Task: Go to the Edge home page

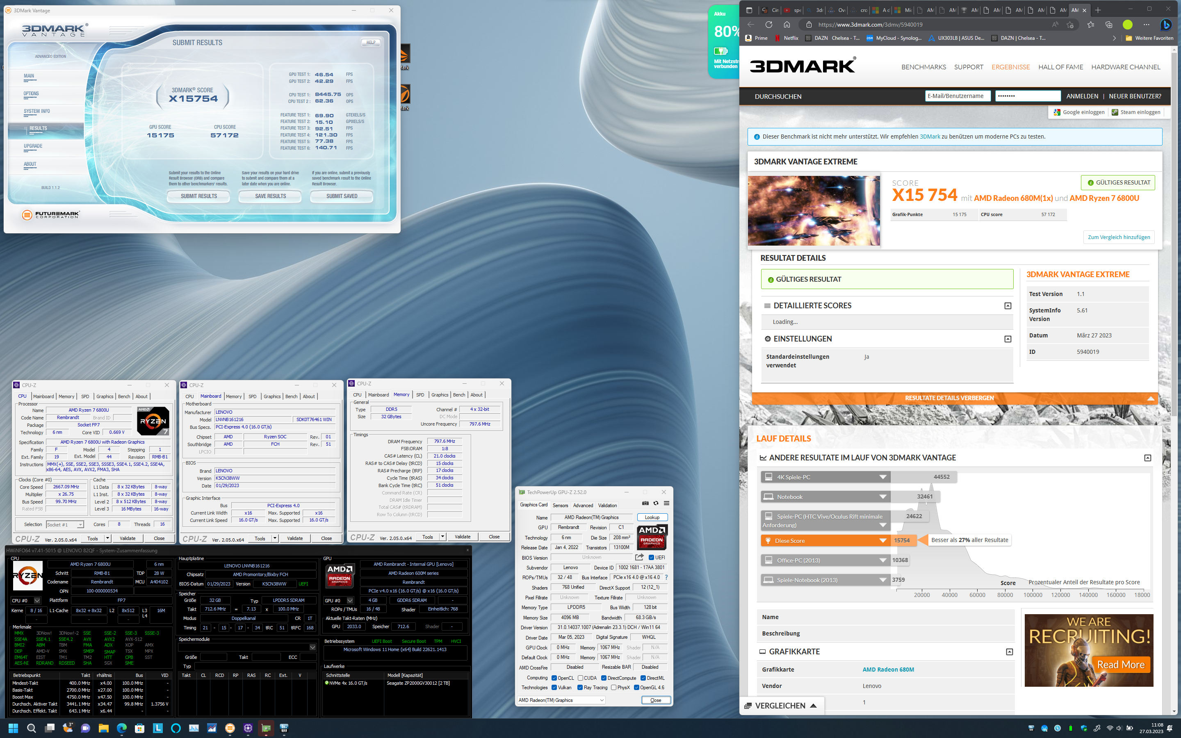Action: [x=787, y=25]
